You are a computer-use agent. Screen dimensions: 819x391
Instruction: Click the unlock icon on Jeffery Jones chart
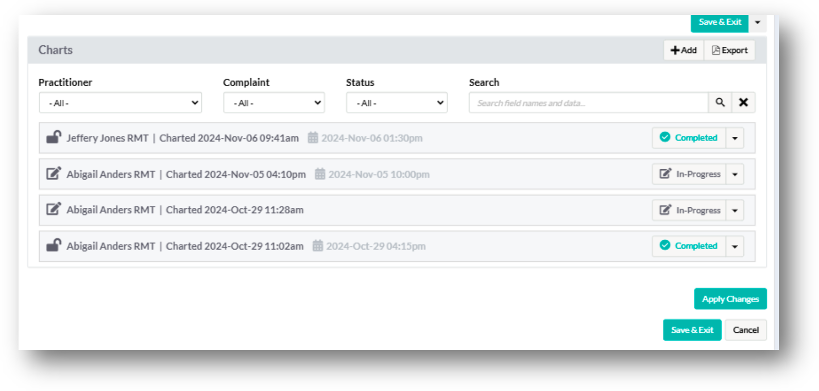click(x=54, y=137)
